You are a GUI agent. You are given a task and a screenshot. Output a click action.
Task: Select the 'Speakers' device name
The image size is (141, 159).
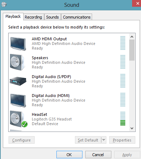click(40, 58)
